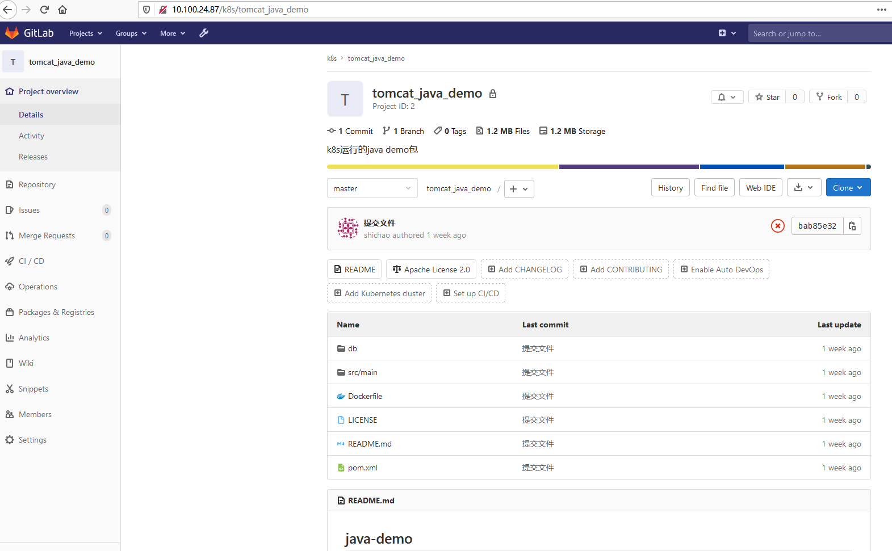This screenshot has width=892, height=551.
Task: Open the db folder
Action: click(353, 348)
